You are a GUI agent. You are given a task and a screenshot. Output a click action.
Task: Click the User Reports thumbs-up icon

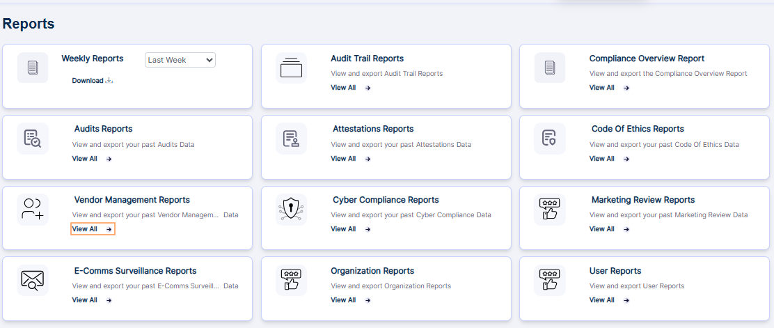[x=550, y=280]
